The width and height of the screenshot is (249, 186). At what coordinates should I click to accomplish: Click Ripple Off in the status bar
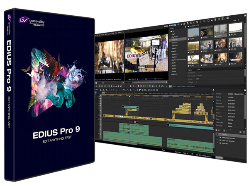click(x=186, y=153)
